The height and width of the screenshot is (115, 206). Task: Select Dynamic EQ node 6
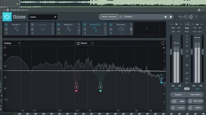pos(161,79)
